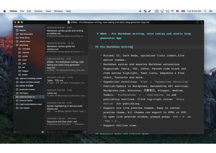Click the battery status icon
The width and height of the screenshot is (216, 153).
click(183, 11)
